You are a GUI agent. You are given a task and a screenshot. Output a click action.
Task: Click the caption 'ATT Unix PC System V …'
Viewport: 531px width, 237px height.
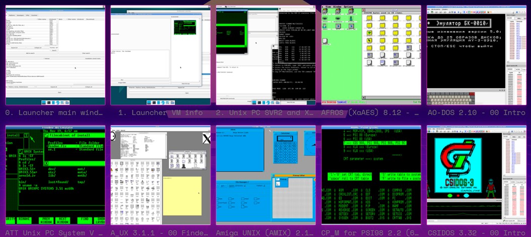(x=54, y=233)
